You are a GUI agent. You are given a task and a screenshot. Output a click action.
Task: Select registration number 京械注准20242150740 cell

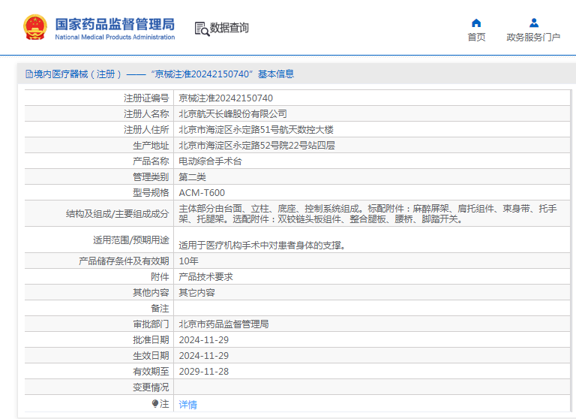tap(226, 98)
